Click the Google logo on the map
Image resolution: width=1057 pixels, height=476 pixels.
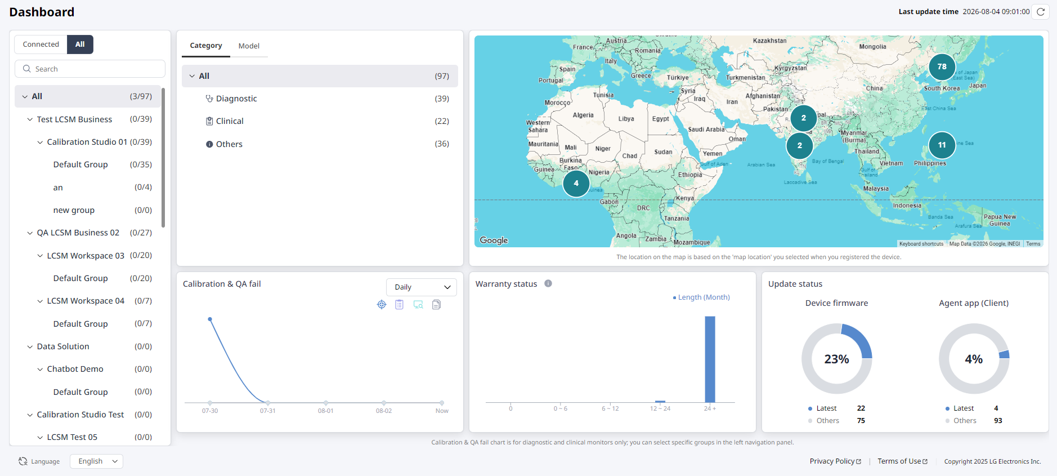(x=494, y=241)
